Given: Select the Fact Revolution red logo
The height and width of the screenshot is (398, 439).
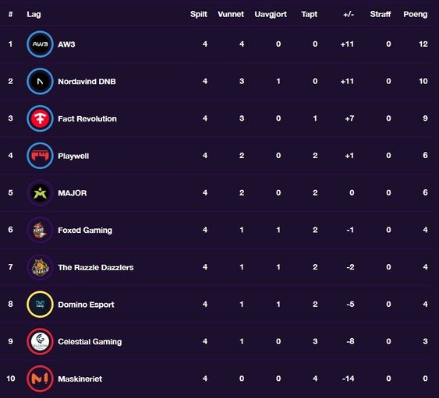Looking at the screenshot, I should (40, 118).
